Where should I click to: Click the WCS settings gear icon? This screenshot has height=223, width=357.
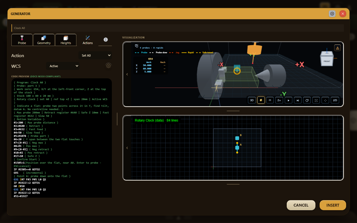108,66
